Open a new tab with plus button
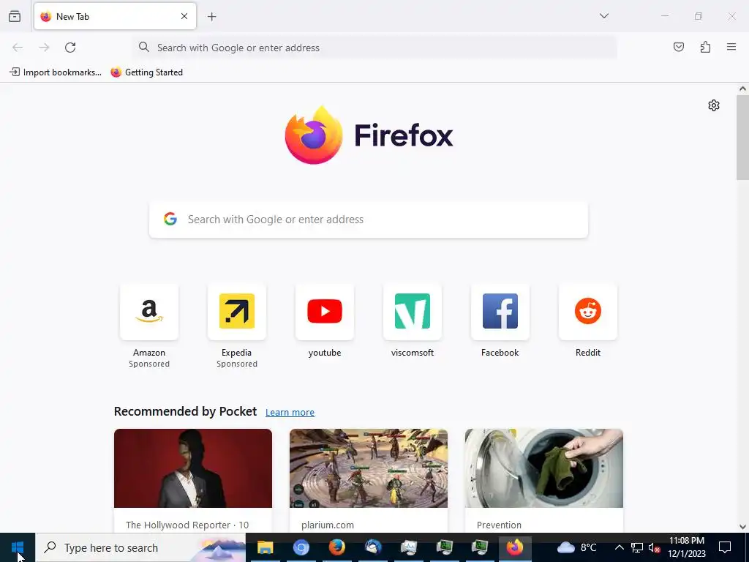This screenshot has height=562, width=749. 211,17
